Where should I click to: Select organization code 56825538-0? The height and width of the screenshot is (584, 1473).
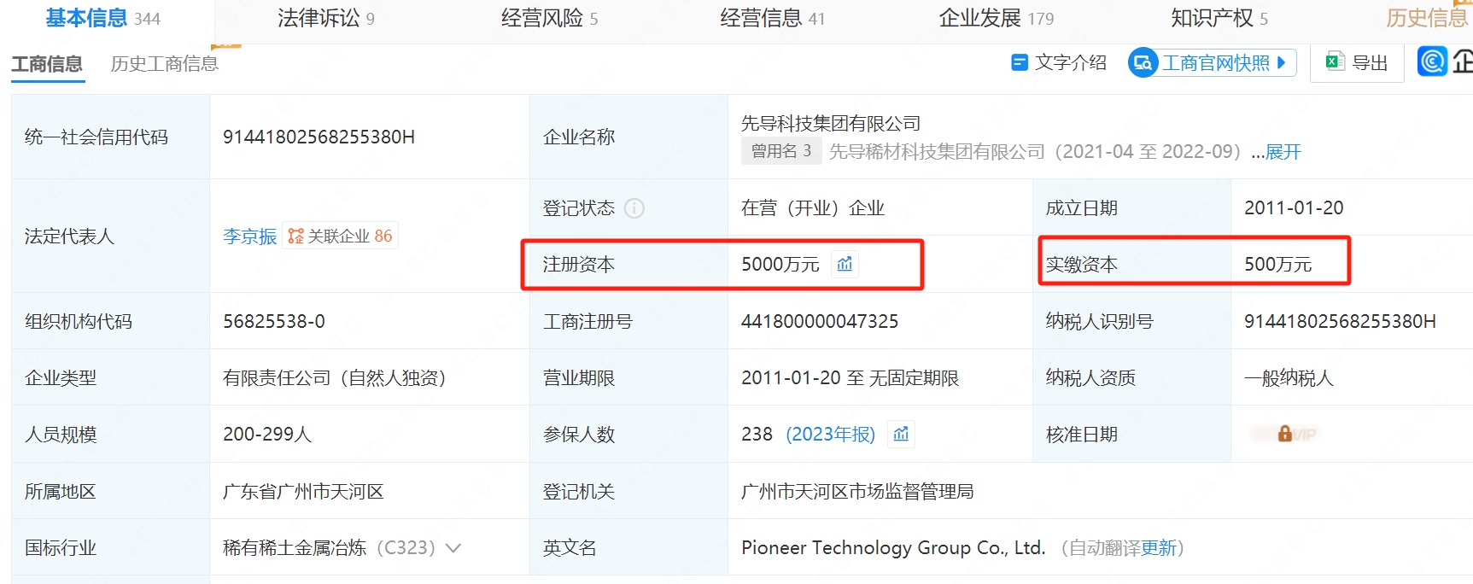pos(274,321)
